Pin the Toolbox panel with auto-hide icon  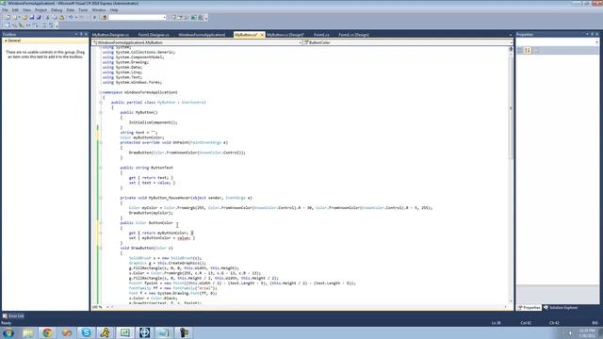(81, 34)
